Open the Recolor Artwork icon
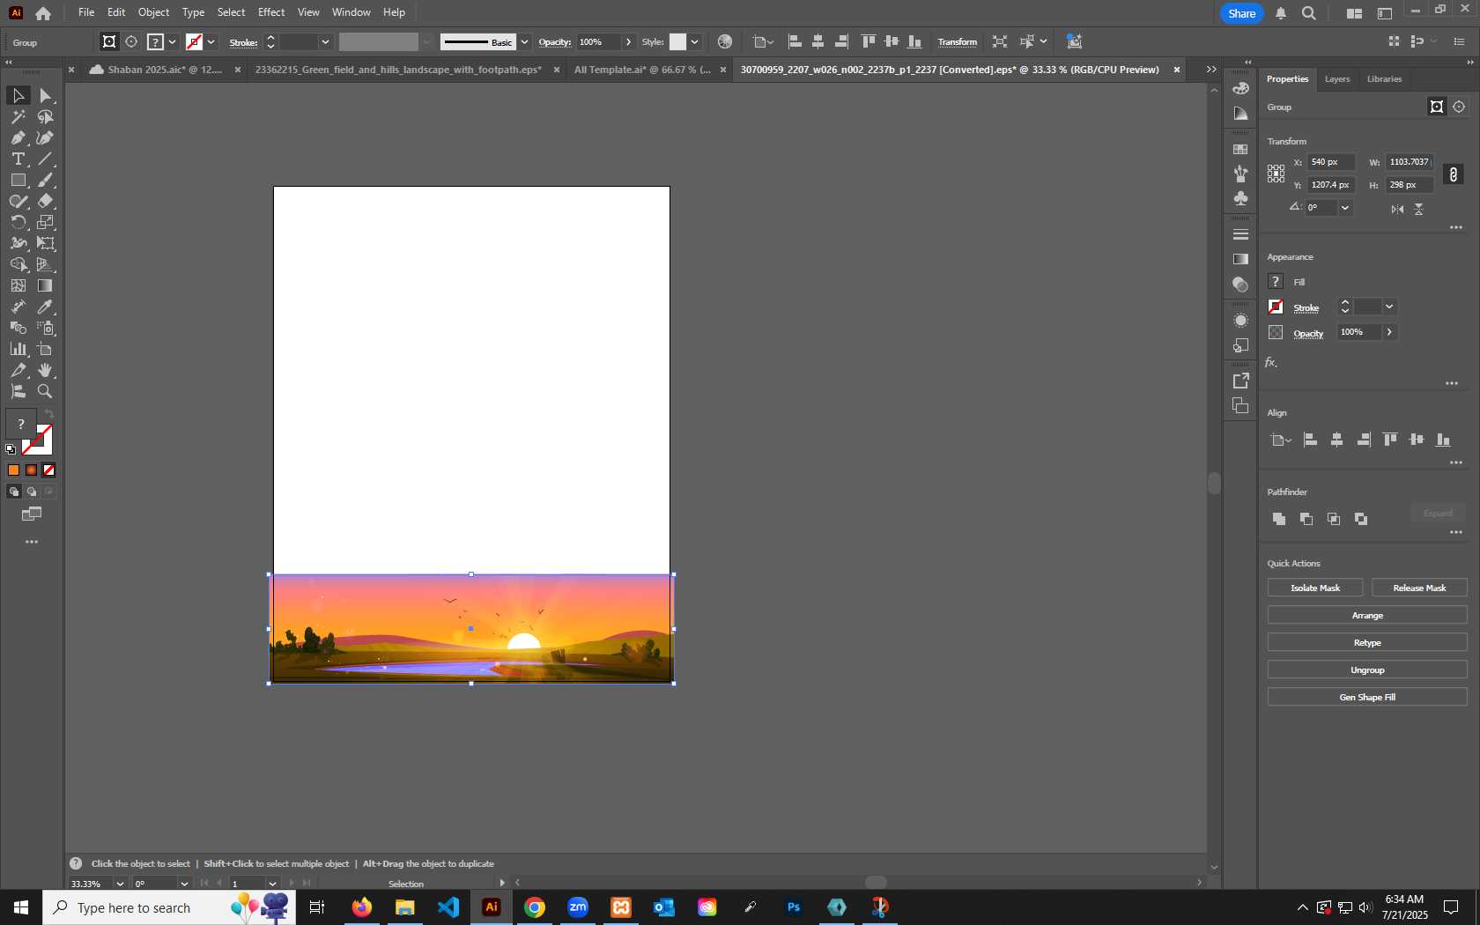The height and width of the screenshot is (925, 1480). (725, 41)
